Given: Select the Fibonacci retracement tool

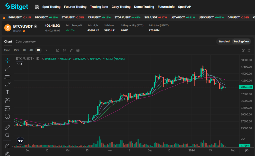Looking at the screenshot, I should pos(7,76).
